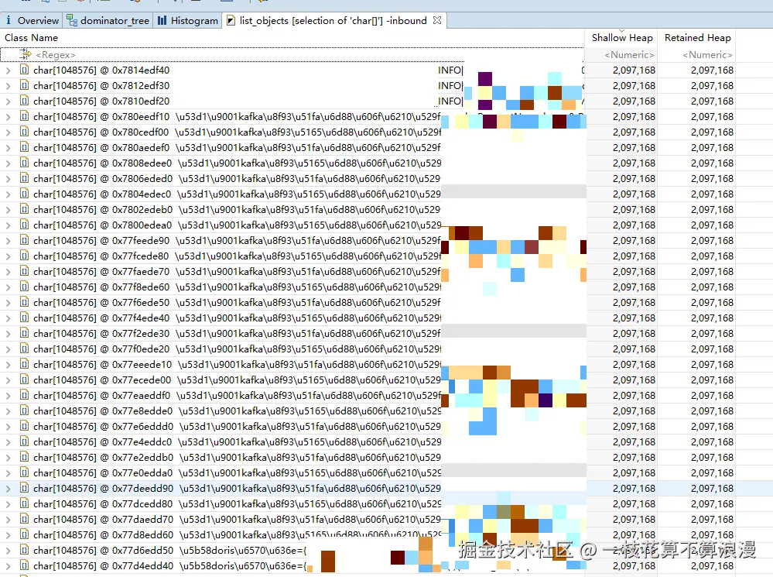Click the <Numeric> filter under Shallow Heap
The image size is (773, 577).
click(x=629, y=54)
